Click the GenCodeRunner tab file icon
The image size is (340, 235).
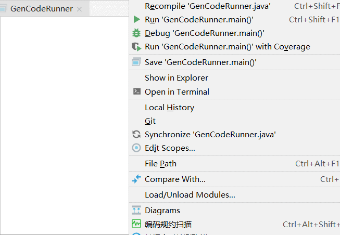point(3,9)
